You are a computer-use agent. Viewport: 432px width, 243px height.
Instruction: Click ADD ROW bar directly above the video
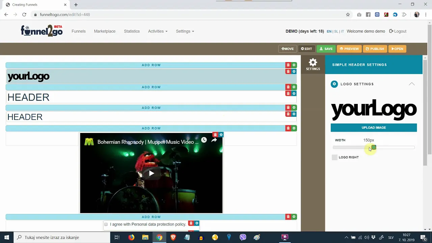coord(151,128)
